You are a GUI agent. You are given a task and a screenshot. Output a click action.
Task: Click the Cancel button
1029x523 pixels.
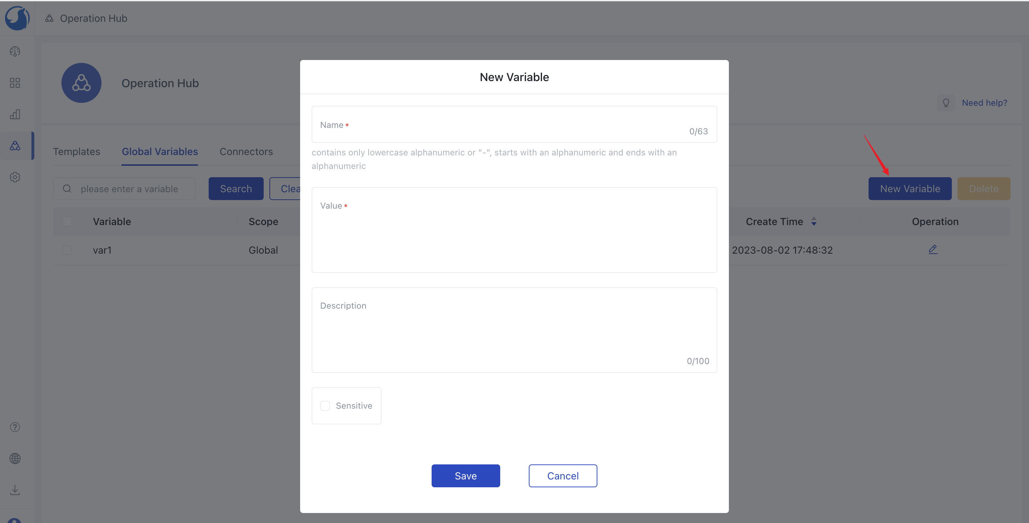pyautogui.click(x=563, y=475)
